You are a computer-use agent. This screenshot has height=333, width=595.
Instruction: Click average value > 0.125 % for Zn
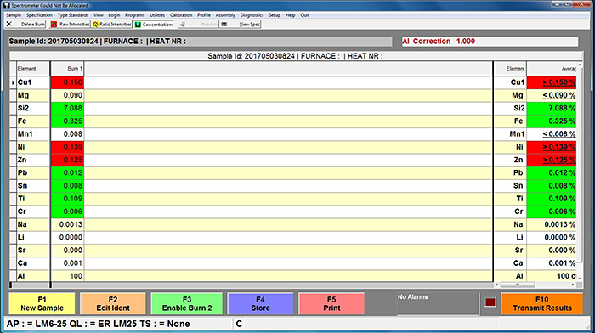click(x=552, y=160)
